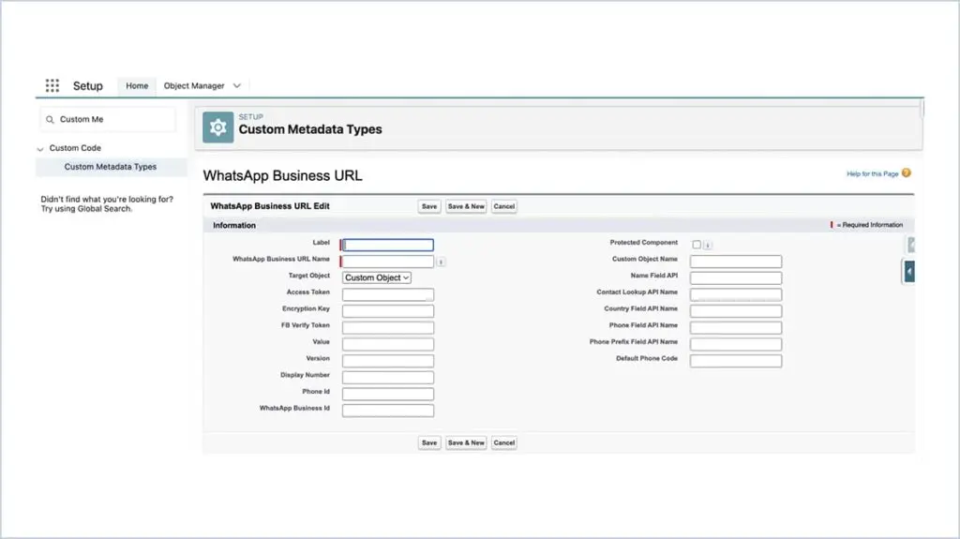Click the Phone Prefix Field API Name field
The image size is (960, 539).
[735, 344]
